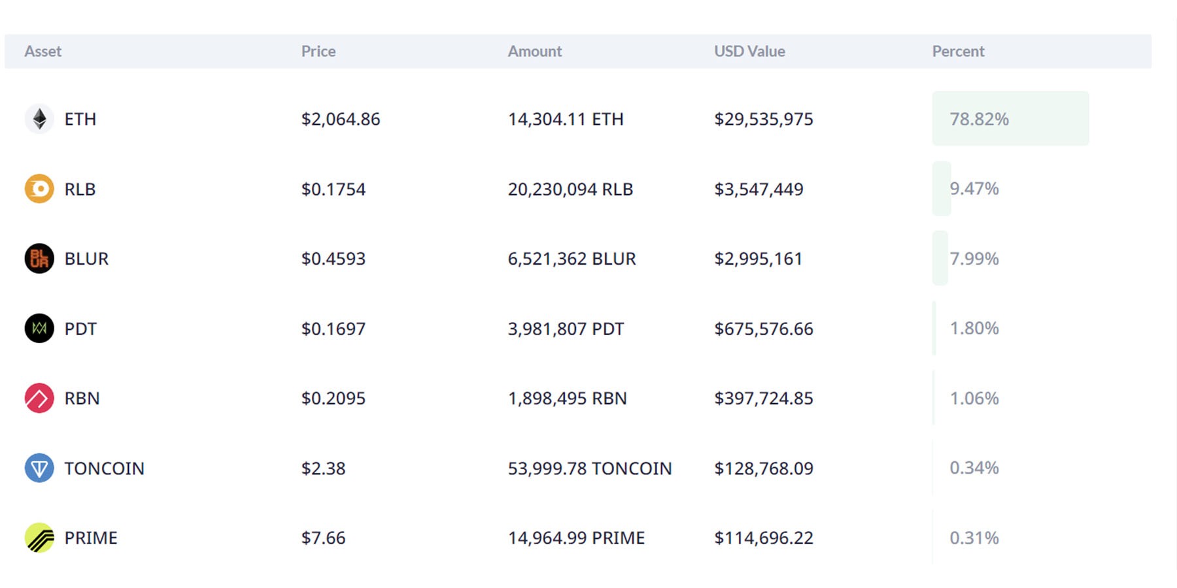
Task: Click the 6,521,362 BLUR amount cell
Action: click(571, 259)
